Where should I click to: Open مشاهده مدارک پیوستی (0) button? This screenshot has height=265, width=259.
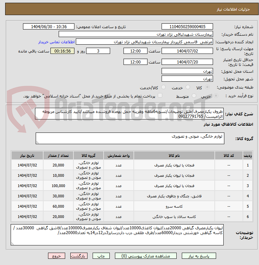[146, 256]
